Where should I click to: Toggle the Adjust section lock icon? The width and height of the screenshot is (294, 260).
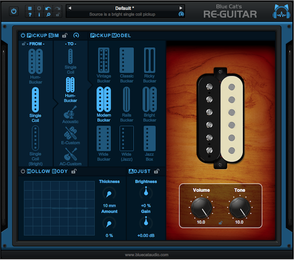[157, 171]
